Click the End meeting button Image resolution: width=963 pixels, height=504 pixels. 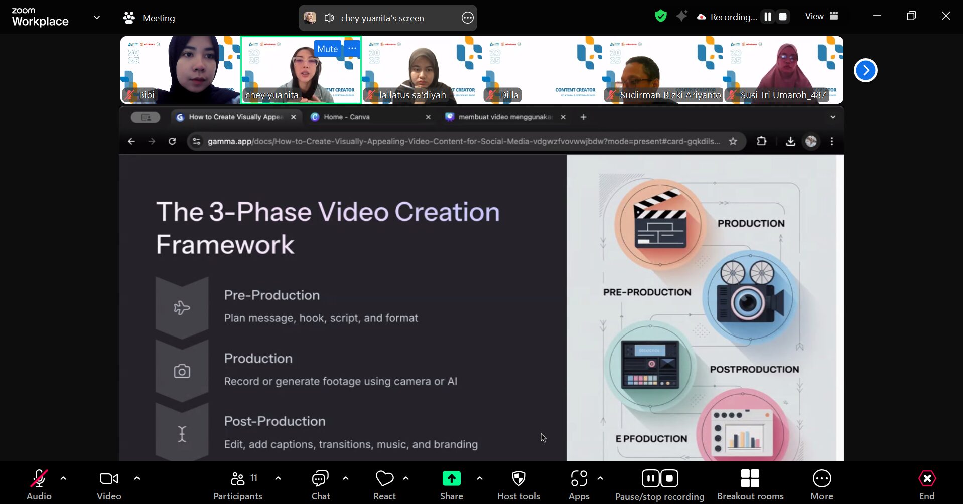click(927, 485)
